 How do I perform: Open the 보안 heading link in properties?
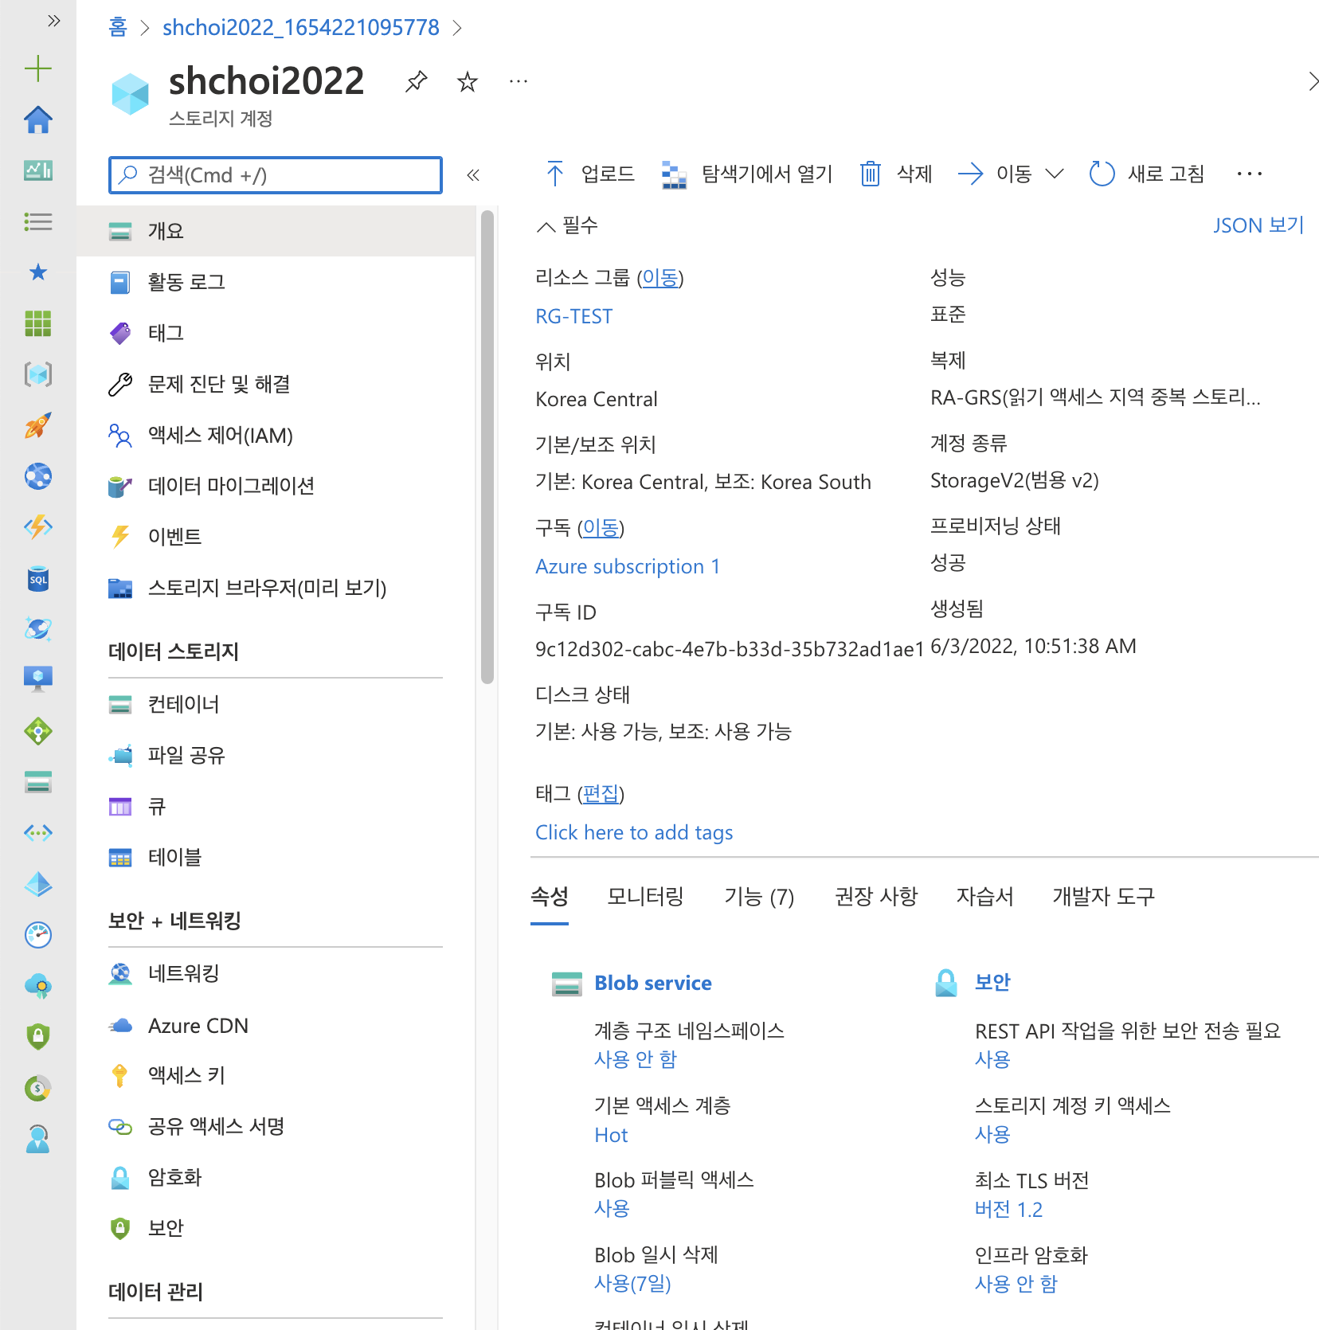[992, 982]
